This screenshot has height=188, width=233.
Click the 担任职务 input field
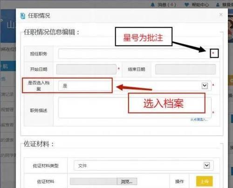click(135, 54)
